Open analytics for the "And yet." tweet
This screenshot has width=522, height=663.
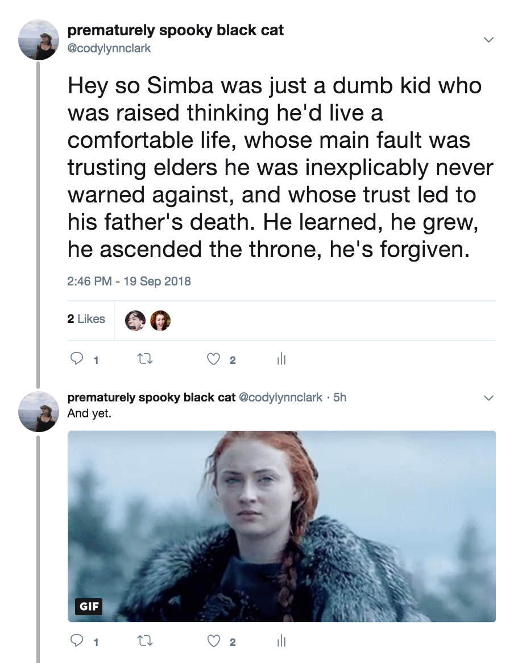click(280, 642)
